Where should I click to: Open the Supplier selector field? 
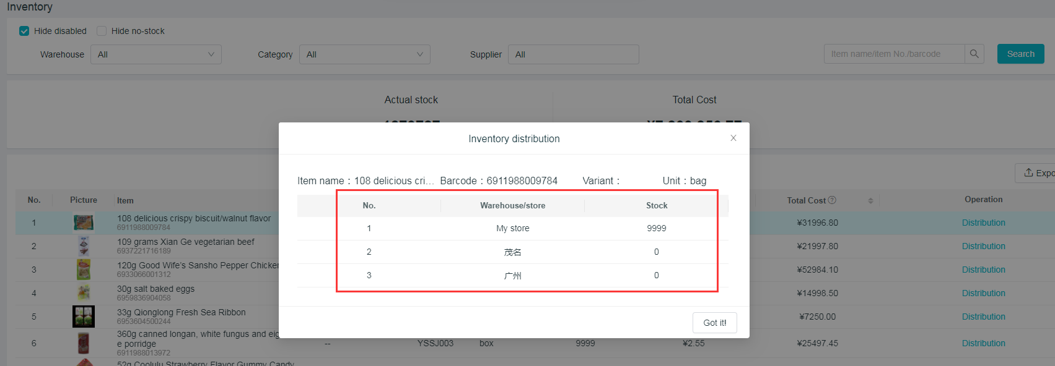pyautogui.click(x=573, y=54)
